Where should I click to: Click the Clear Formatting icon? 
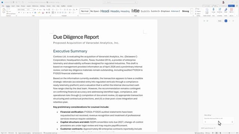click(x=44, y=10)
